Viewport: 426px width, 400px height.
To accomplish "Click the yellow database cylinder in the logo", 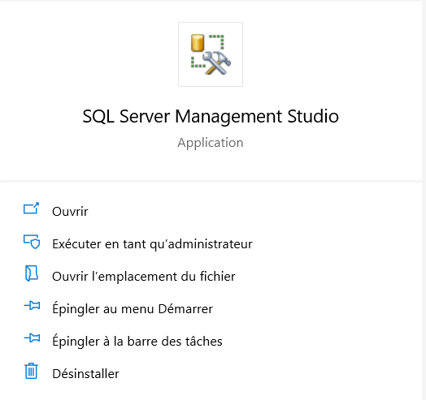I will pos(198,43).
